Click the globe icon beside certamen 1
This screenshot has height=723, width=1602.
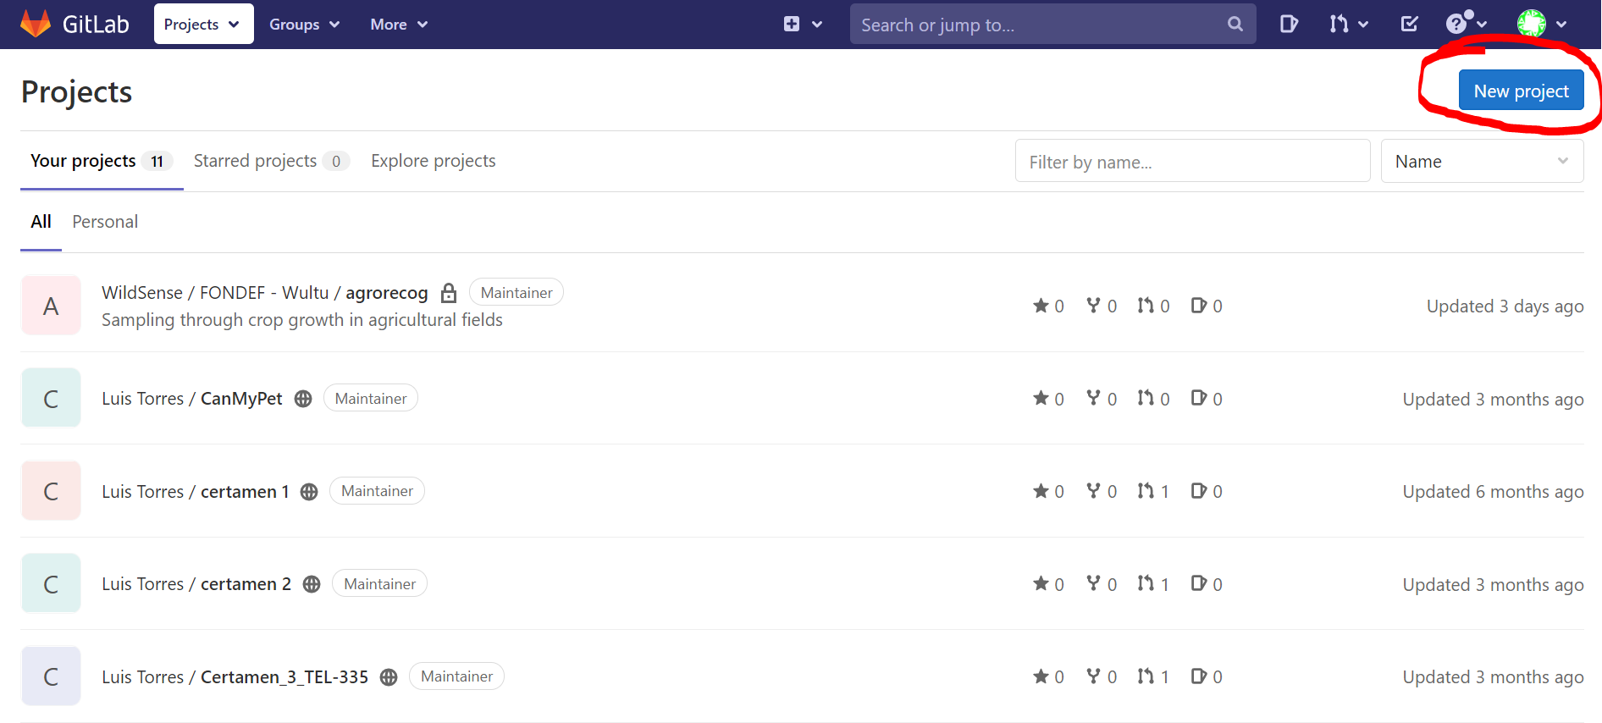309,492
